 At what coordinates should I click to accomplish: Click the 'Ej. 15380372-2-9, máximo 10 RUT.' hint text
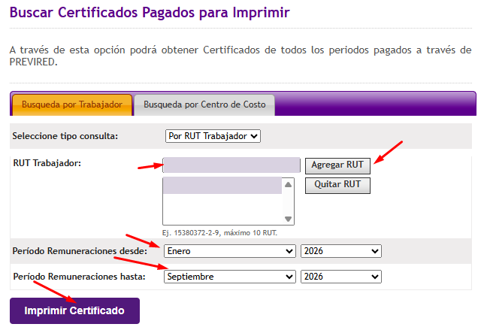(219, 233)
